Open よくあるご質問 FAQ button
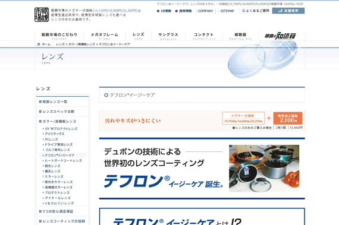This screenshot has width=339, height=225. [256, 11]
